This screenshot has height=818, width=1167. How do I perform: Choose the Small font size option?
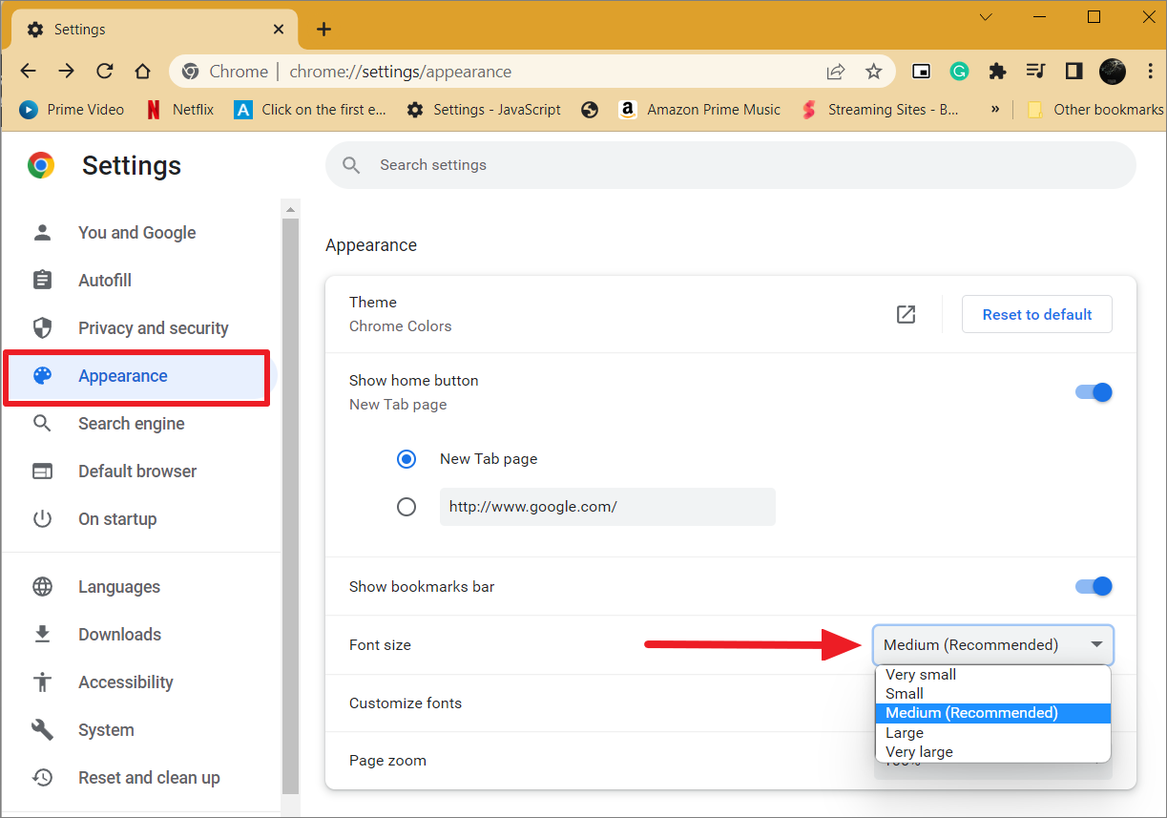[993, 694]
